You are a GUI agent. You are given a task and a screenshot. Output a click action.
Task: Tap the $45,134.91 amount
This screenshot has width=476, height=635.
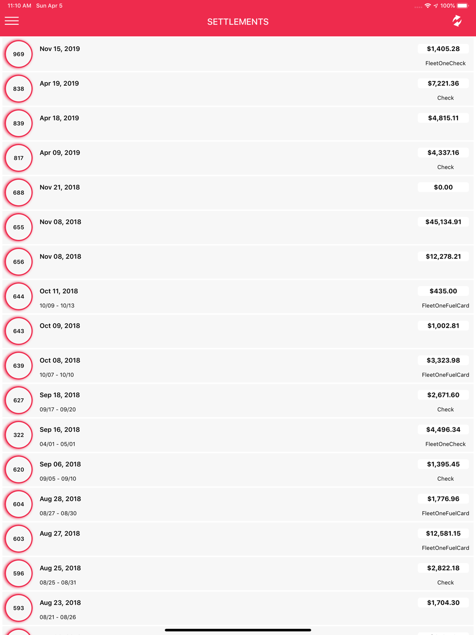click(x=443, y=222)
